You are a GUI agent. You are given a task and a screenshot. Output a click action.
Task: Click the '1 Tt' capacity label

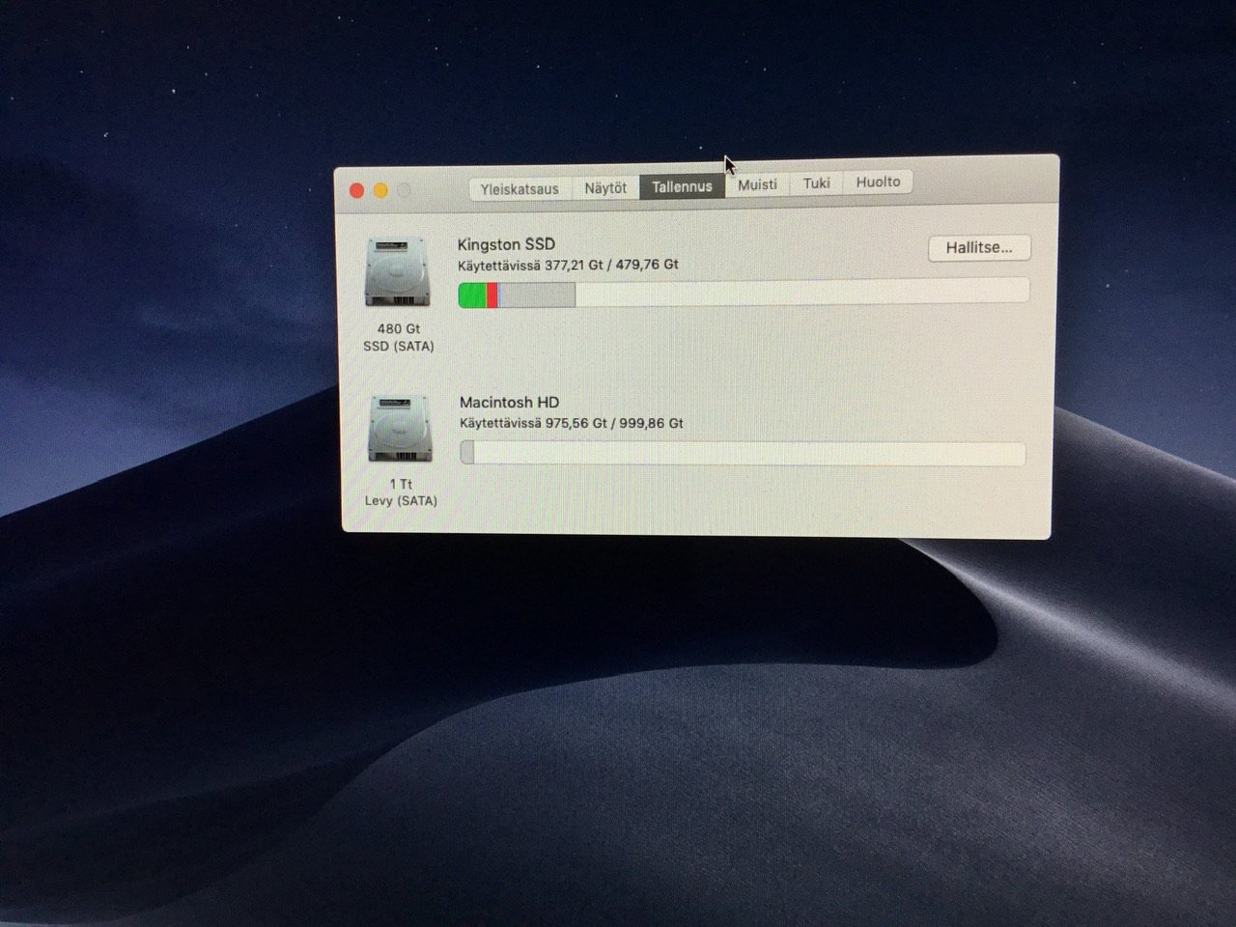[x=401, y=484]
